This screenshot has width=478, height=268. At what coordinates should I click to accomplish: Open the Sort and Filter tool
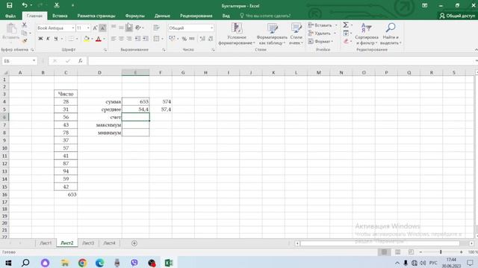point(367,33)
